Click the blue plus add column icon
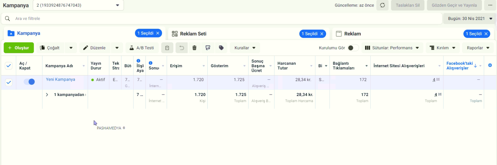The image size is (497, 165). [x=490, y=65]
